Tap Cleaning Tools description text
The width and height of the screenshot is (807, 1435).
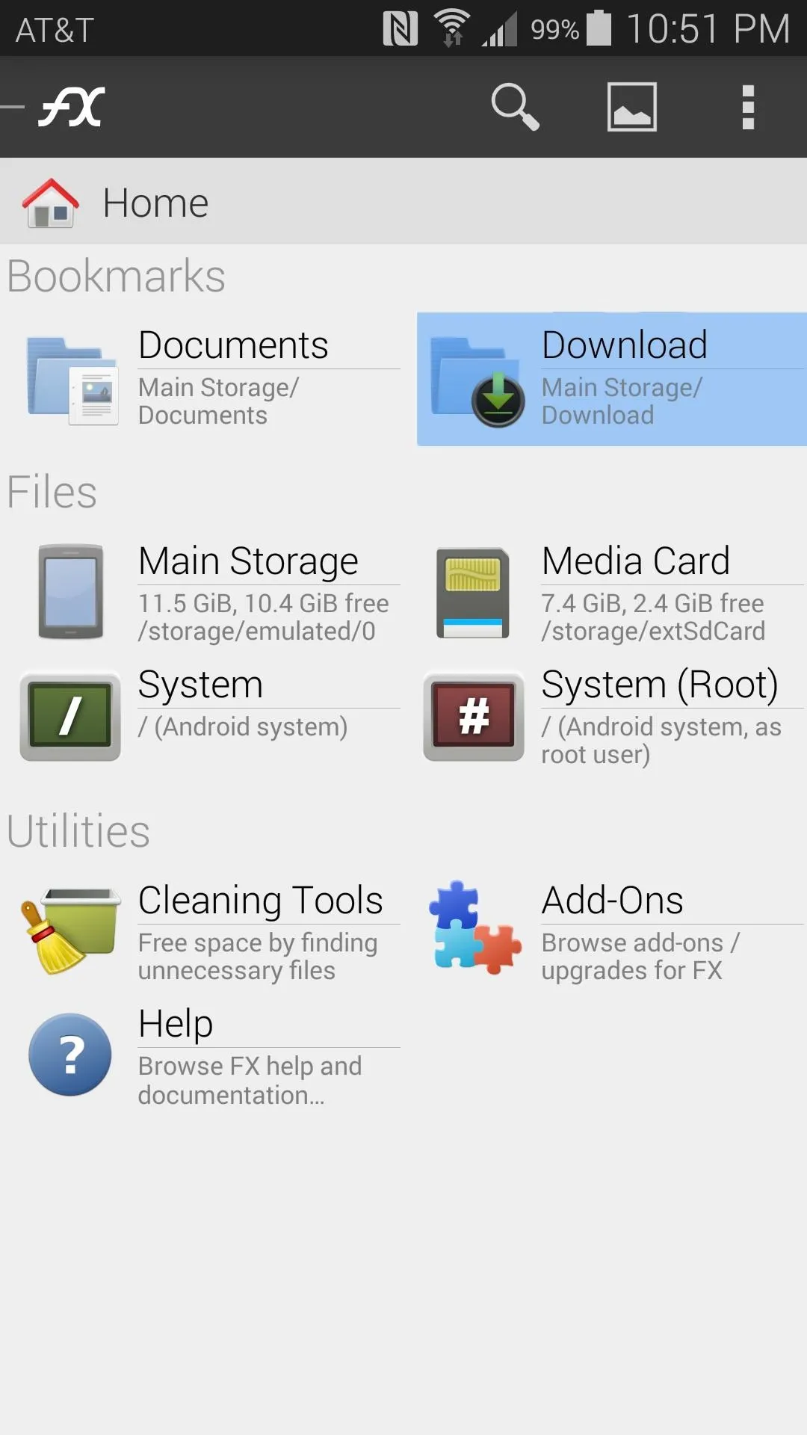click(x=258, y=957)
